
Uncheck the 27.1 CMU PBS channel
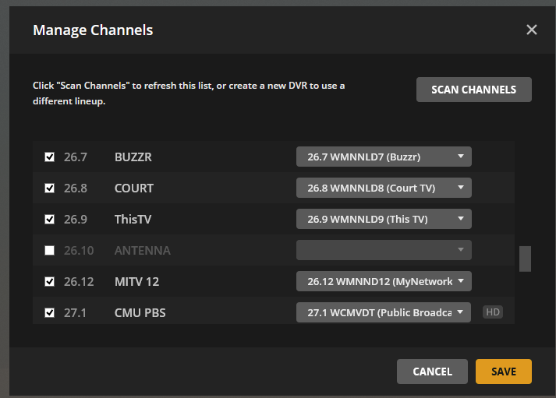[x=50, y=313]
